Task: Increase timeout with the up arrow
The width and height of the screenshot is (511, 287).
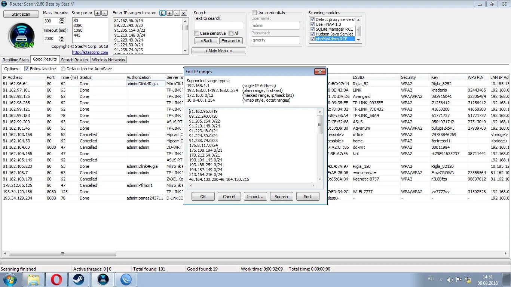Action: (62, 37)
